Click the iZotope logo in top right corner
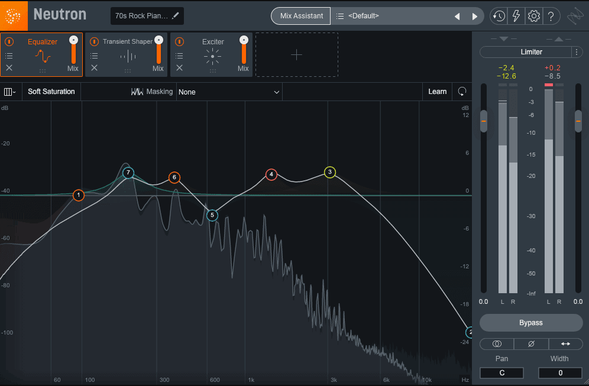This screenshot has width=589, height=386. pos(575,16)
